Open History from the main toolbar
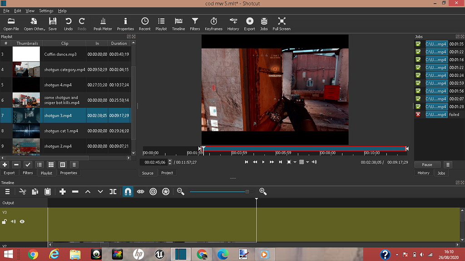This screenshot has height=261, width=465. [x=233, y=24]
